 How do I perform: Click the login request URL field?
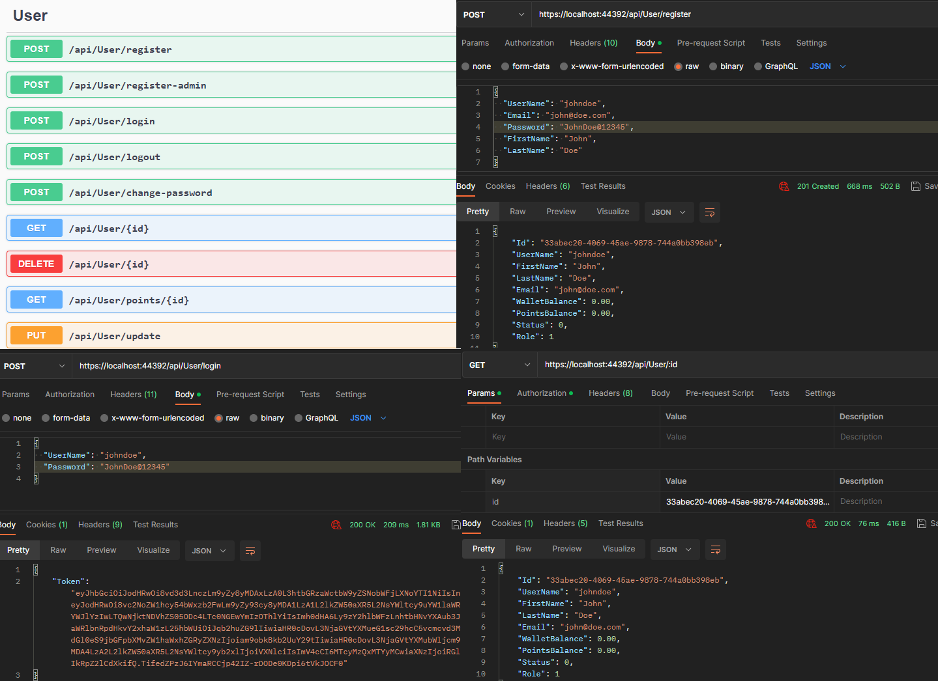tap(267, 366)
